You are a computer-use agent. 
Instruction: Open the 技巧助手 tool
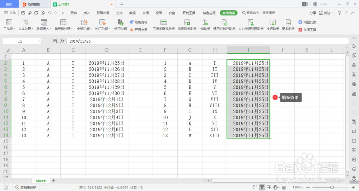(272, 25)
